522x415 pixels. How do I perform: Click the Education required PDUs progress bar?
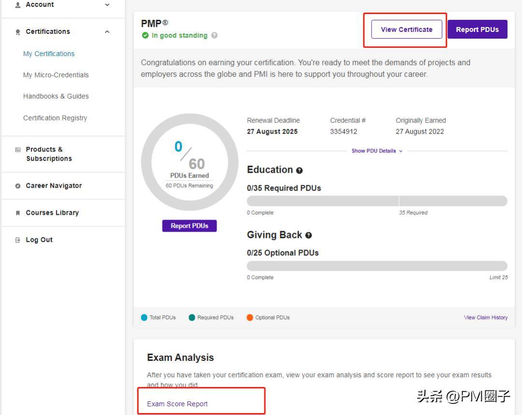(377, 201)
